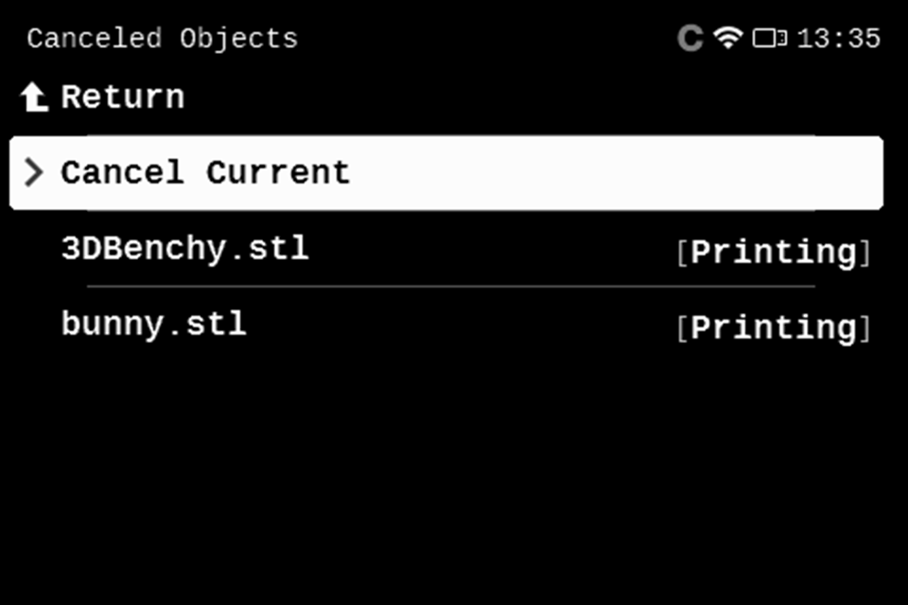
Task: Click the chevron beside Cancel Current
Action: 34,172
